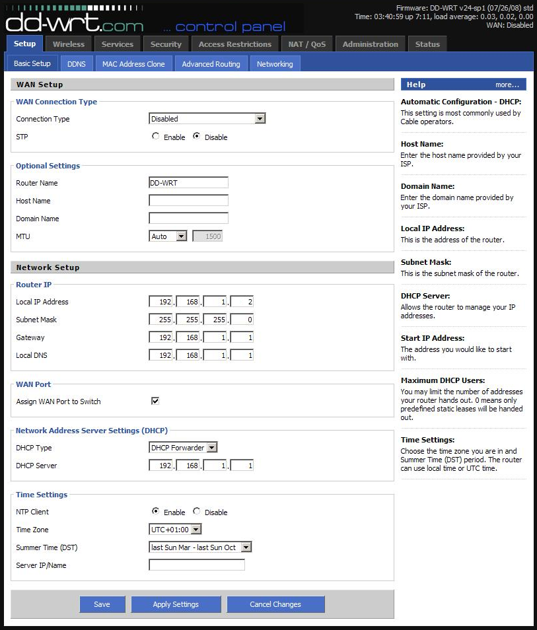This screenshot has height=630, width=537.
Task: Click the Local IP Address first octet field
Action: pos(161,301)
